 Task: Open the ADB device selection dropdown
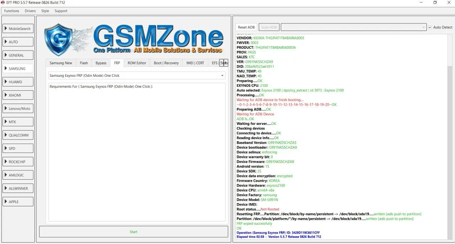tap(353, 27)
